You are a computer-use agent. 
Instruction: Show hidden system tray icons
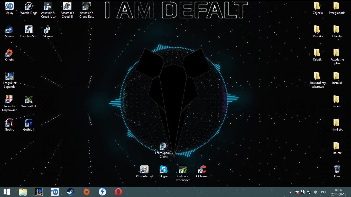[291, 192]
